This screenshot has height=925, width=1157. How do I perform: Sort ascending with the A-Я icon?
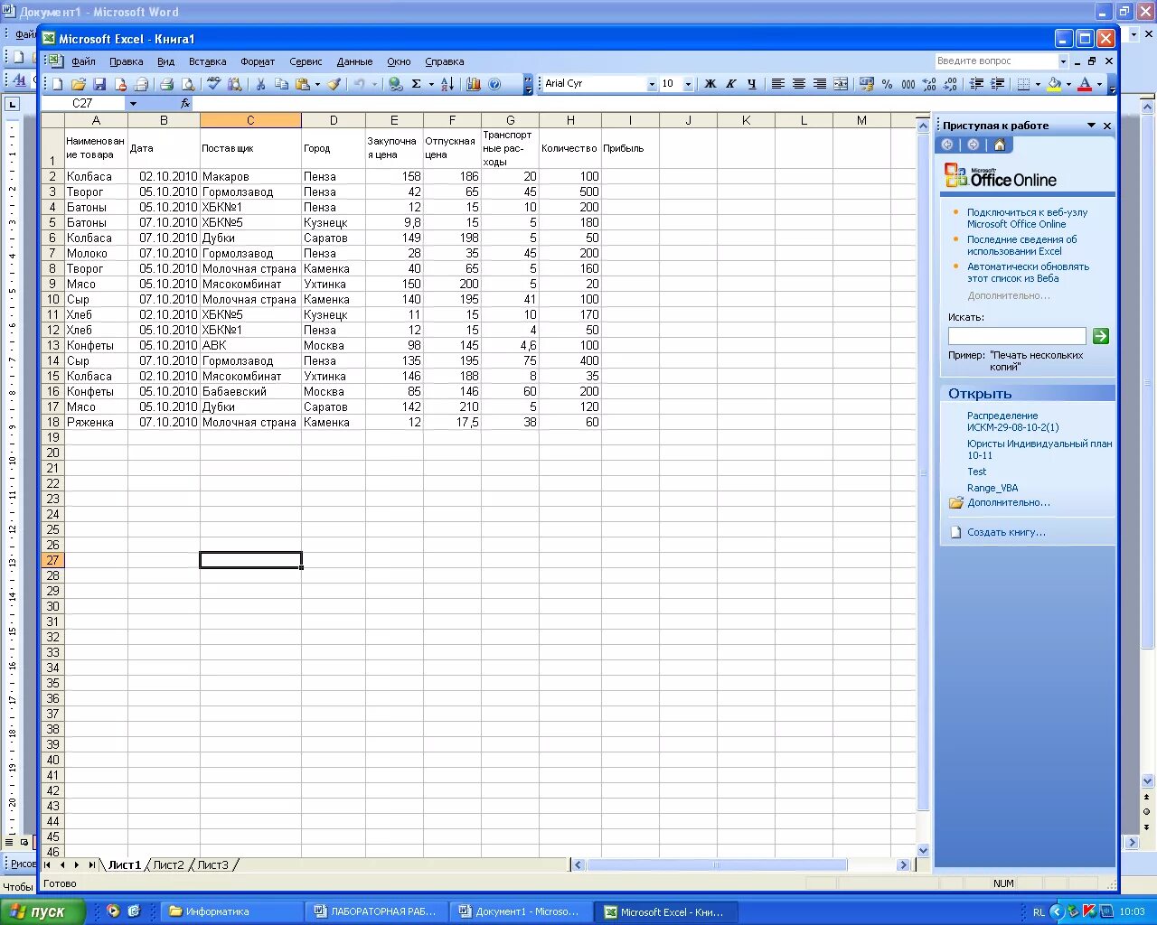click(x=447, y=84)
